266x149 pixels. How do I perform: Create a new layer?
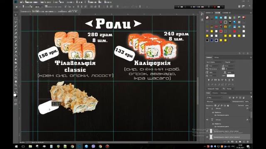244,142
